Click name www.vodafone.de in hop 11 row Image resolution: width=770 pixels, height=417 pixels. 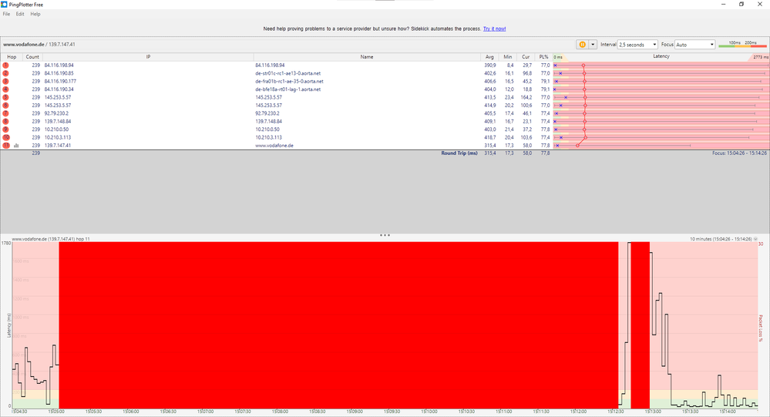(274, 146)
